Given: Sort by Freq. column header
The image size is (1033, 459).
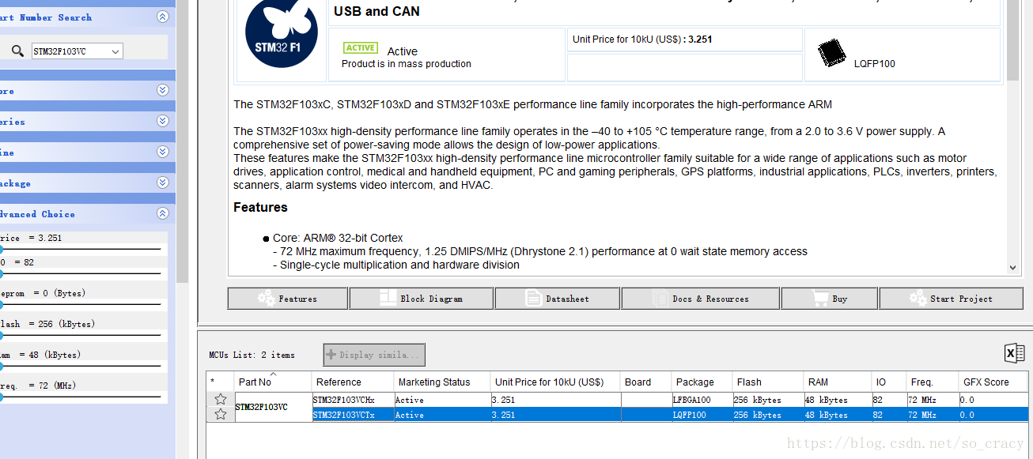Looking at the screenshot, I should pyautogui.click(x=932, y=382).
